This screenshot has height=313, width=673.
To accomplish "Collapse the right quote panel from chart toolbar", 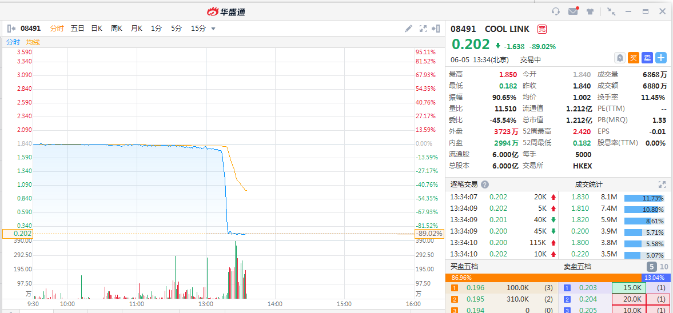I will (436, 29).
